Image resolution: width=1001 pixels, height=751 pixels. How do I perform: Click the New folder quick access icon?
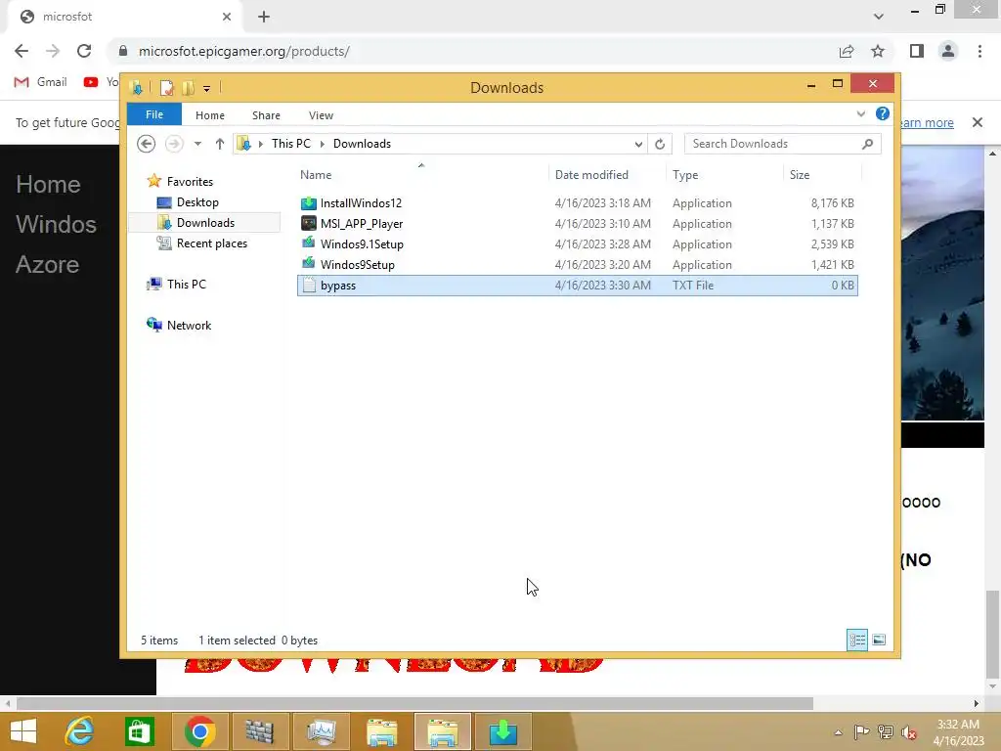coord(188,87)
